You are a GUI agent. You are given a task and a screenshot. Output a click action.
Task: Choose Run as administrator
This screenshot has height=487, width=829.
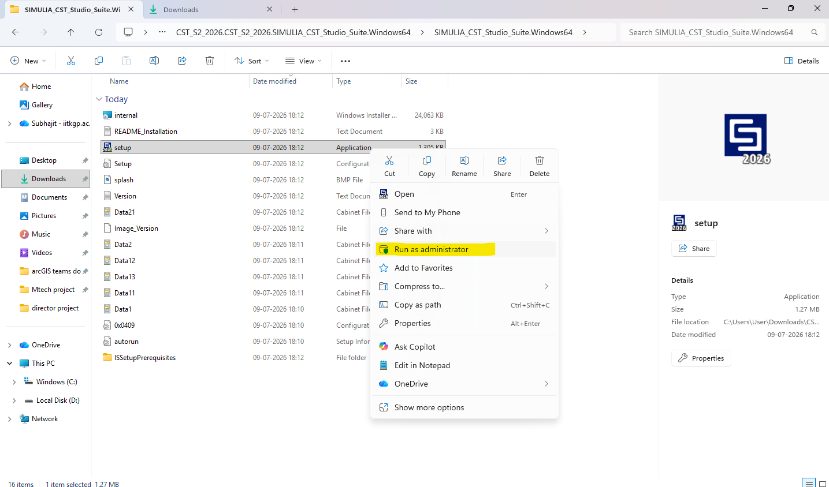[464, 249]
